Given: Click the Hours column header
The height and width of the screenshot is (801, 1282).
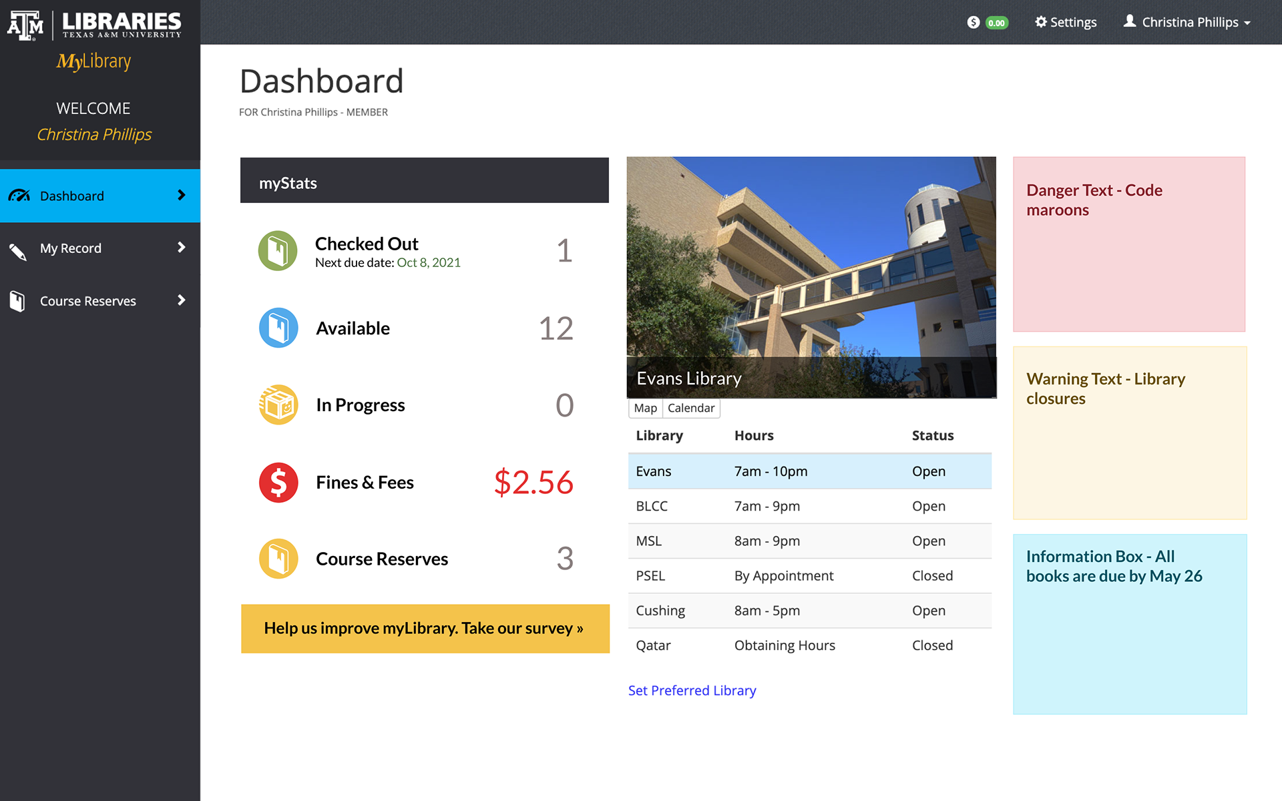Looking at the screenshot, I should coord(754,435).
